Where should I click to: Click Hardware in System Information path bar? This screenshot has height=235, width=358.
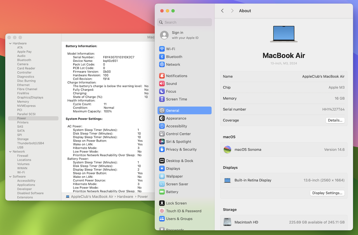click(125, 197)
